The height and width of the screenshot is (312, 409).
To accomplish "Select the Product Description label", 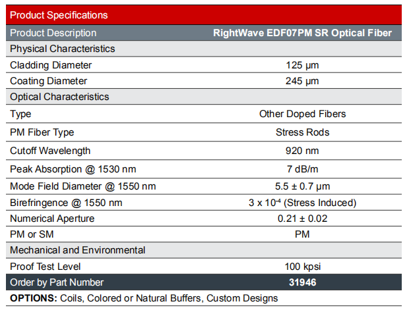I will tap(53, 33).
